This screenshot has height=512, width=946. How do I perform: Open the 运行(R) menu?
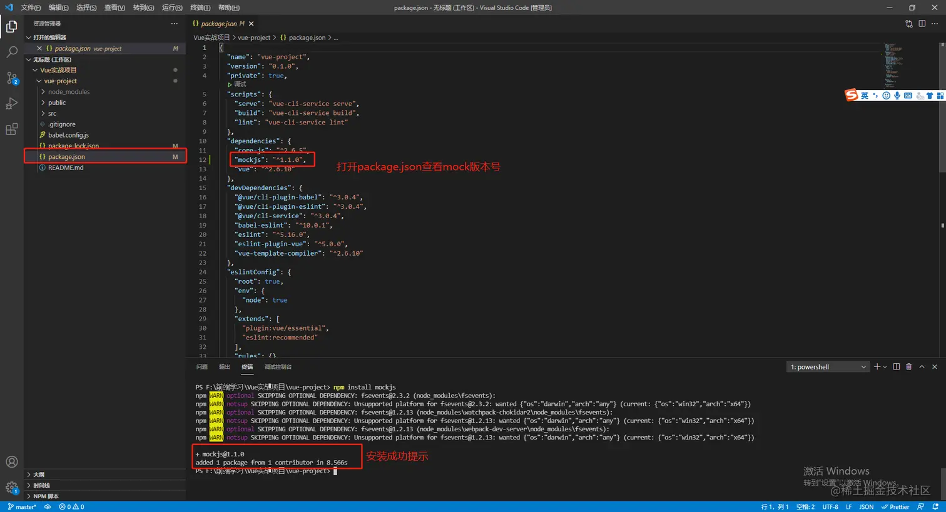point(172,8)
